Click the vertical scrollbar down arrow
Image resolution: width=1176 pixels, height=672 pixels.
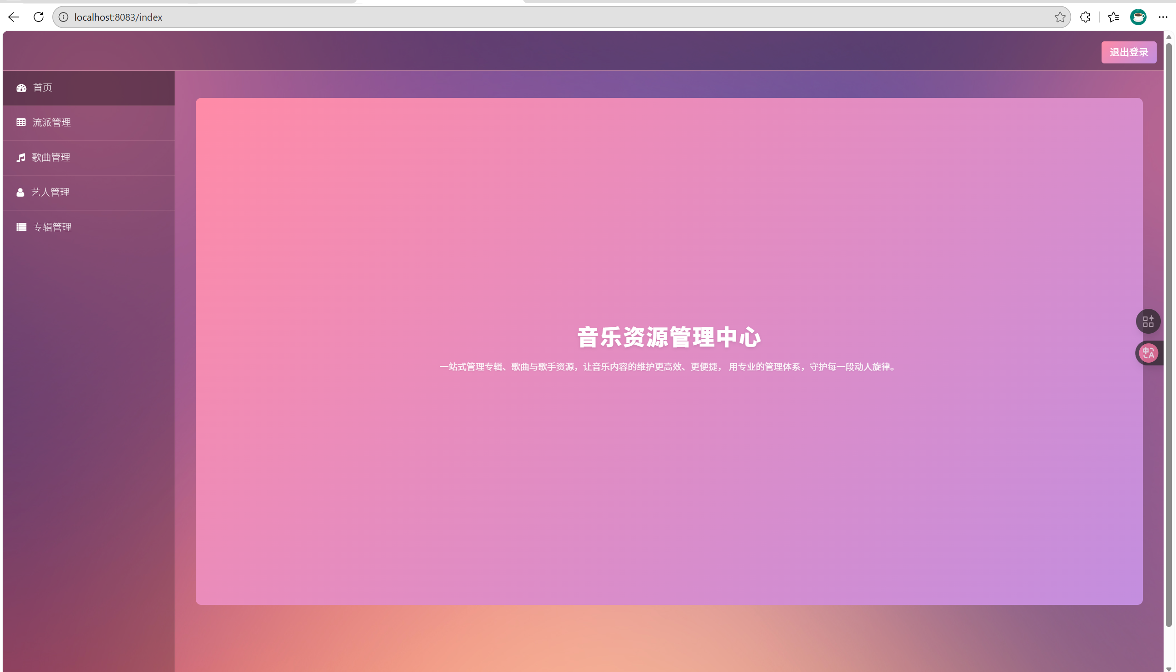click(1169, 668)
